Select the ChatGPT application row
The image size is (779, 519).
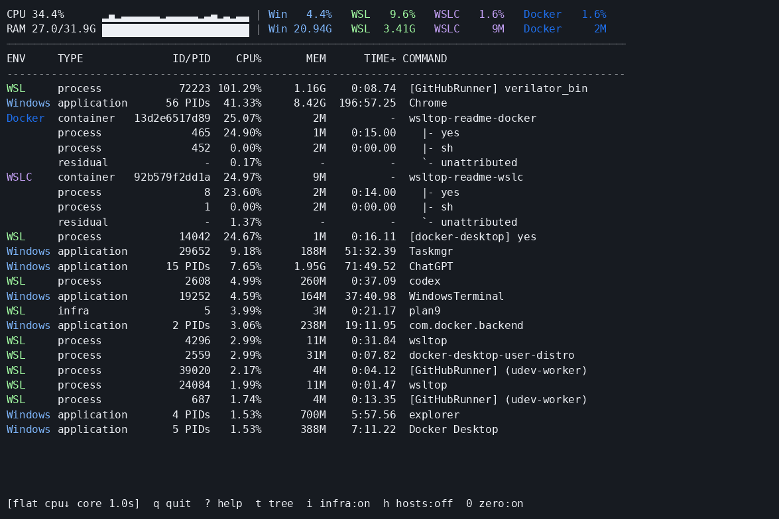[x=230, y=266]
